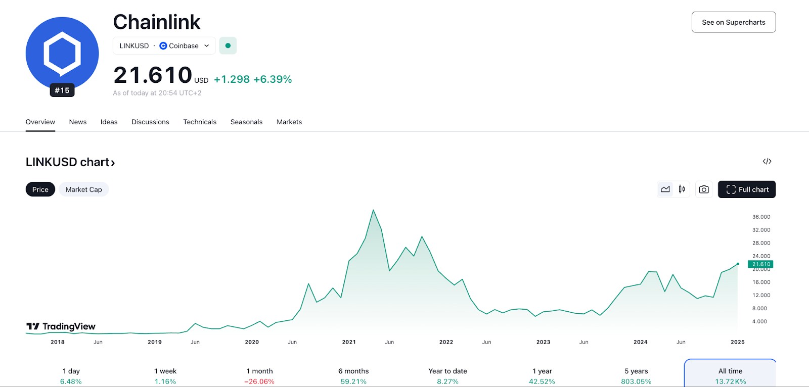This screenshot has height=387, width=809.
Task: Open the Ideas tab
Action: click(109, 122)
